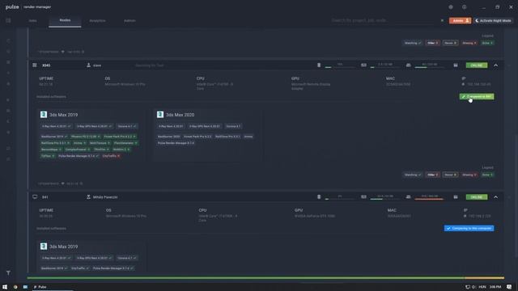Click the calendar icon in 041 row
The width and height of the screenshot is (518, 291).
(456, 197)
